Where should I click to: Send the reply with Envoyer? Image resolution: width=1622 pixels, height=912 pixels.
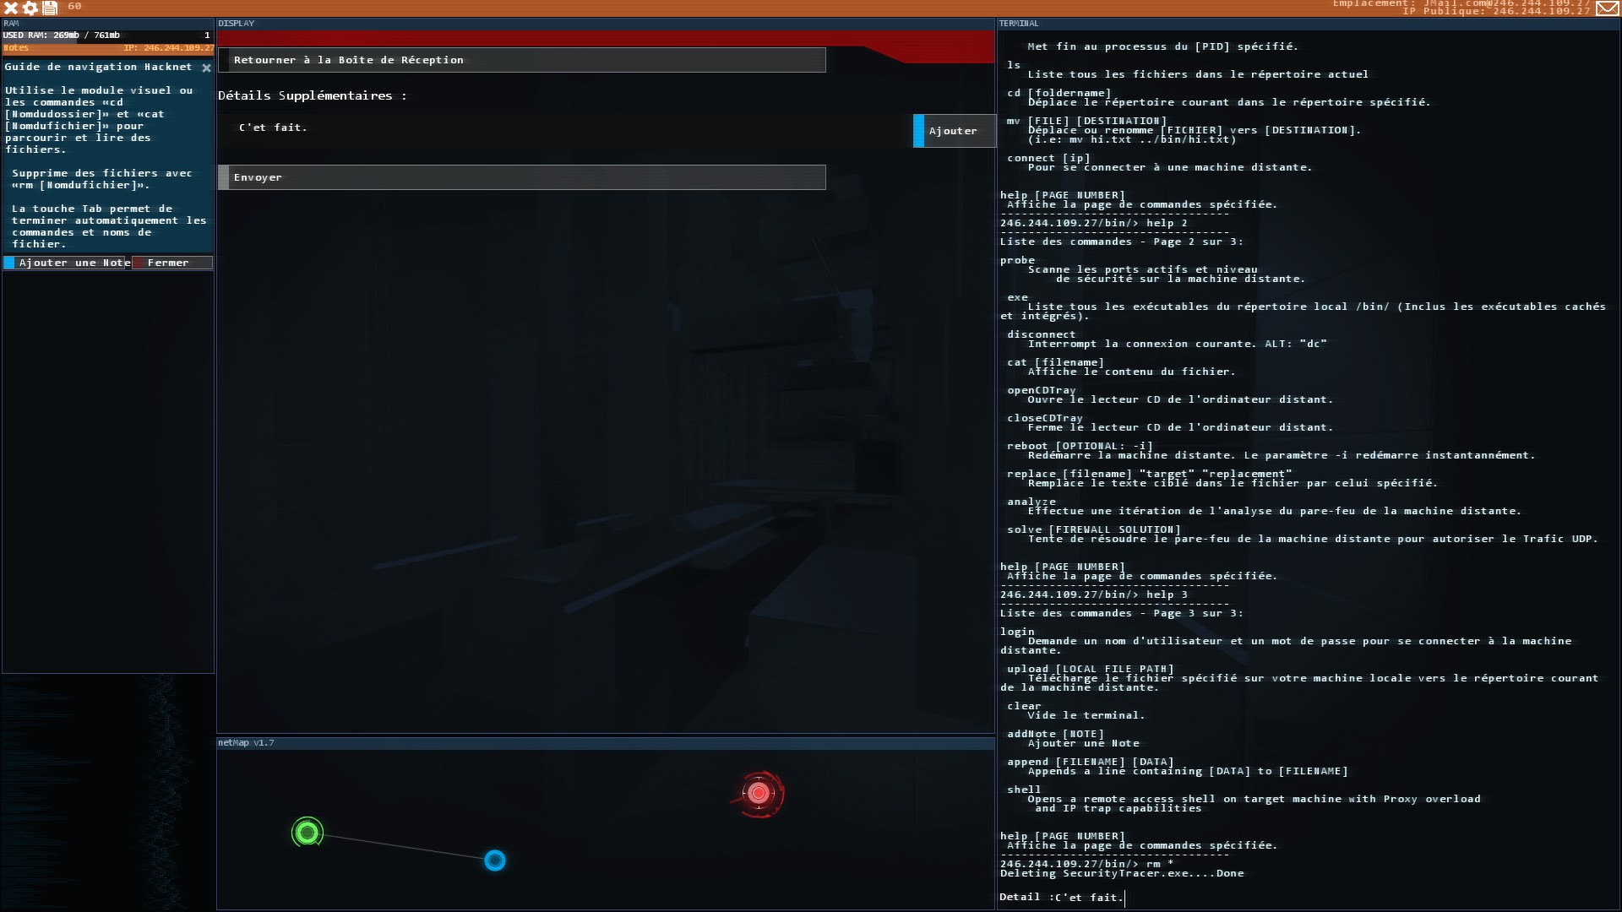point(522,177)
